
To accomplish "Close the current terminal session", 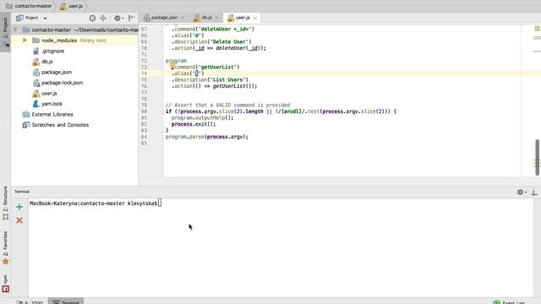I will pos(19,220).
